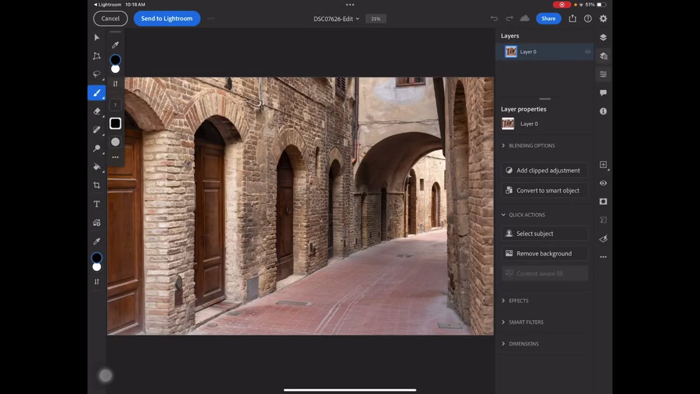The height and width of the screenshot is (394, 700).
Task: Click Convert to smart object
Action: click(545, 191)
